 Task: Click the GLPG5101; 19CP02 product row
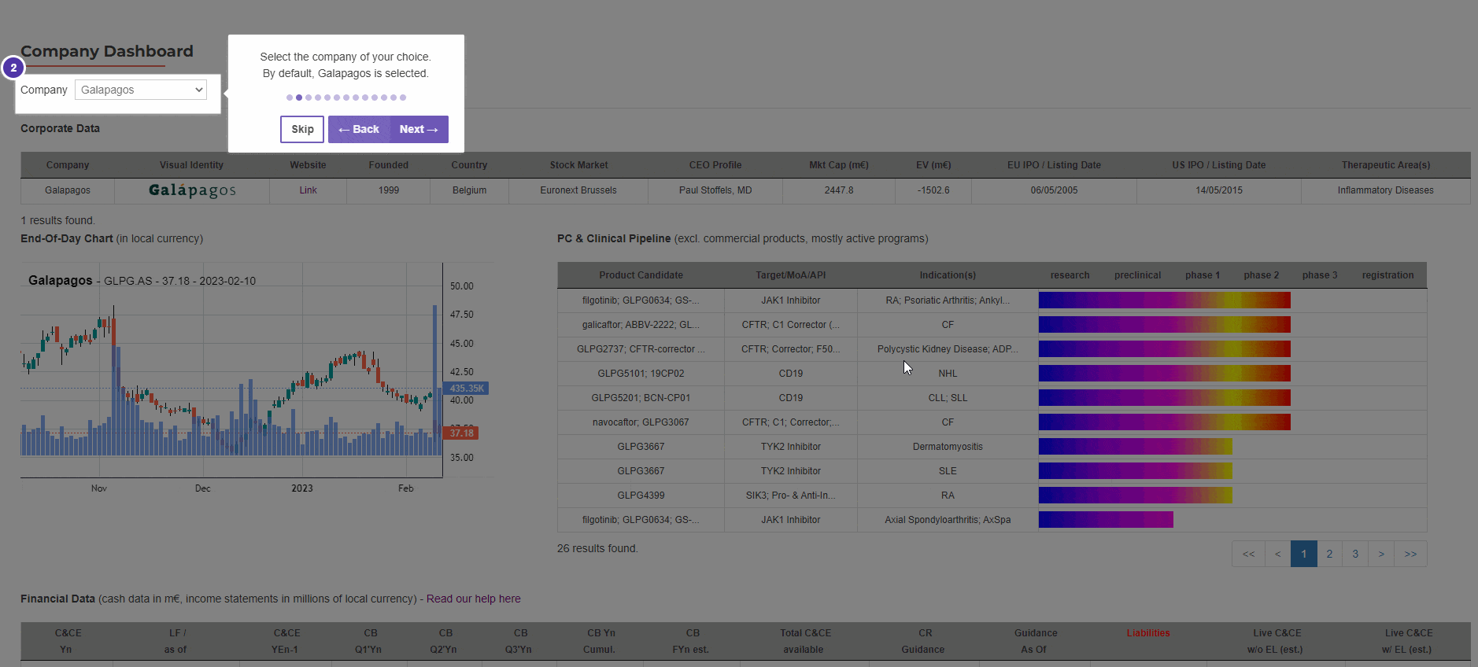click(641, 374)
